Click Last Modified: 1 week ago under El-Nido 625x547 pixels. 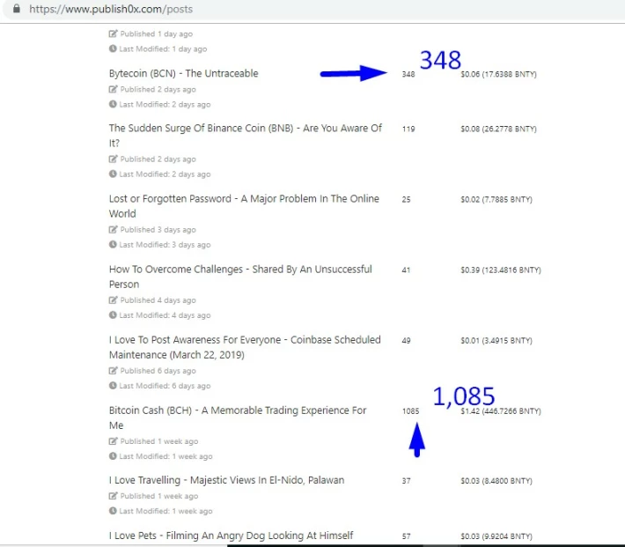point(165,511)
